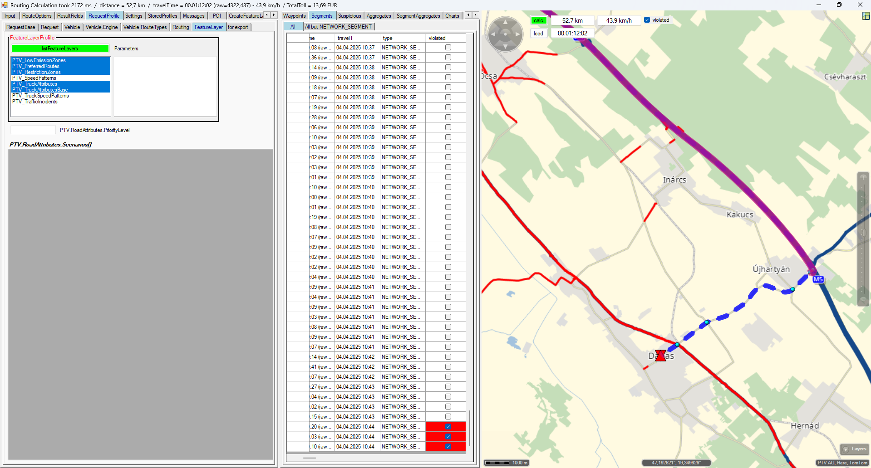Open the map overview icon in top-right corner
The height and width of the screenshot is (468, 871).
(866, 16)
